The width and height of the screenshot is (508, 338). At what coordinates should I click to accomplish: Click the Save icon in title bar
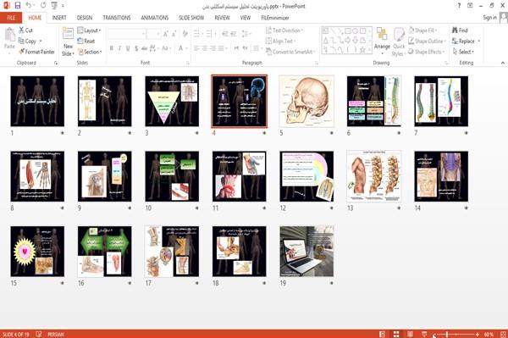18,6
